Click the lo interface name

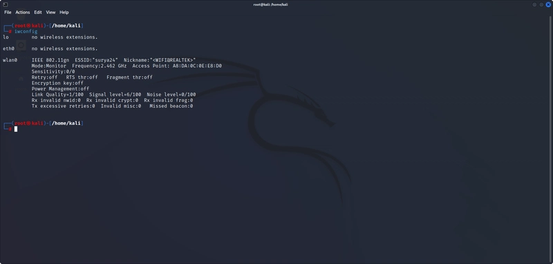[x=6, y=37]
